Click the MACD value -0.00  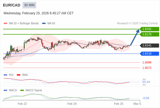(146, 98)
